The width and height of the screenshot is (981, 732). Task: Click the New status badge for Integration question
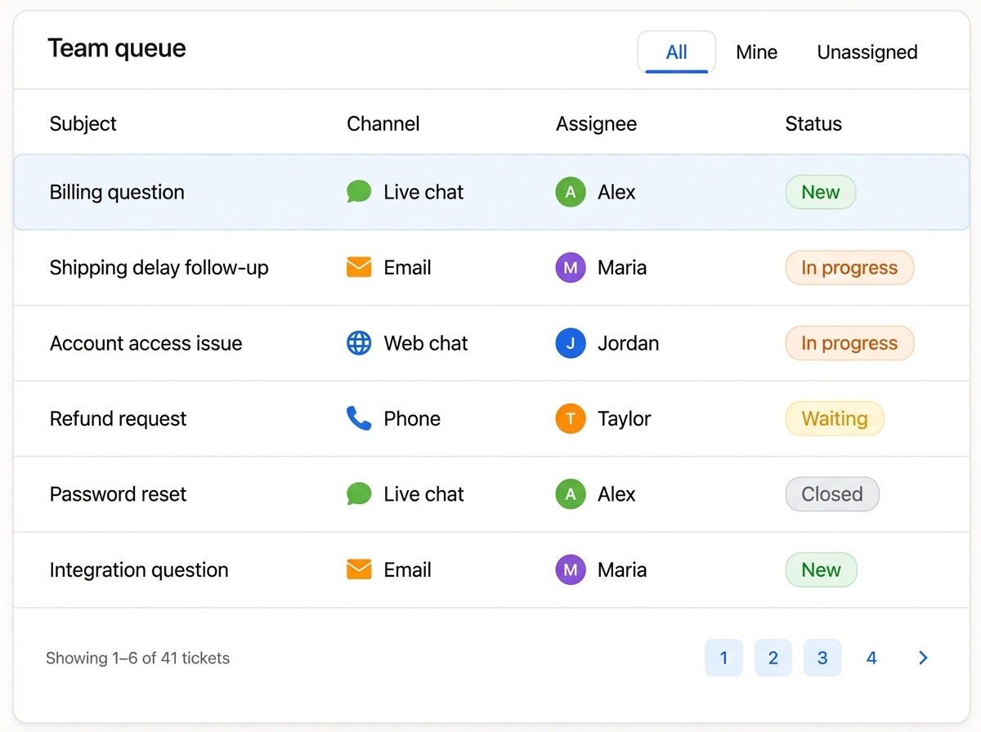click(x=821, y=569)
